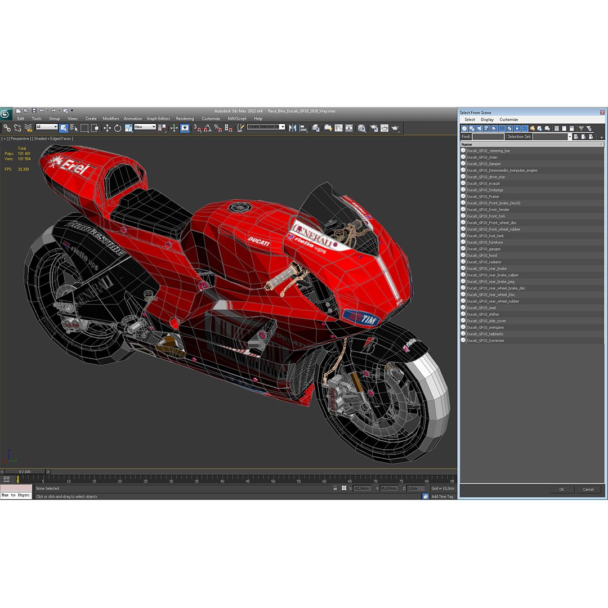Open the Rendered Frame Window
Image resolution: width=608 pixels, height=608 pixels.
click(385, 128)
